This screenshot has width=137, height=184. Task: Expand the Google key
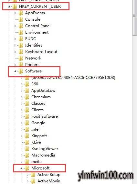(x=21, y=123)
